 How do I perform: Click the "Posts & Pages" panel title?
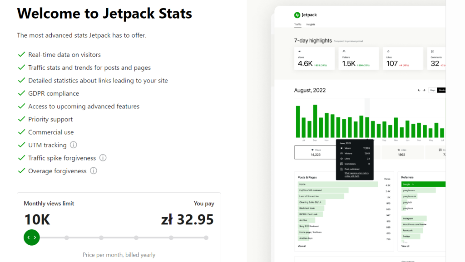pos(307,177)
